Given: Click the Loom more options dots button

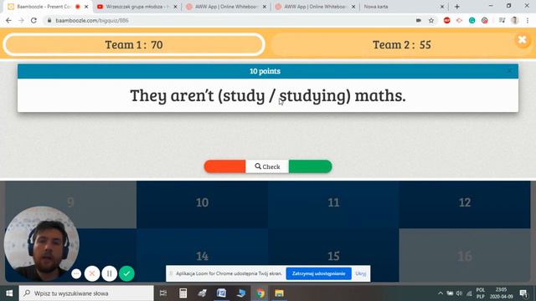Looking at the screenshot, I should 76,273.
